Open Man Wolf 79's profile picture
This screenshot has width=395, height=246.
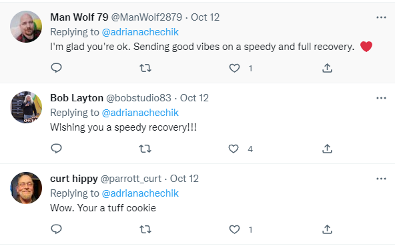(x=26, y=27)
